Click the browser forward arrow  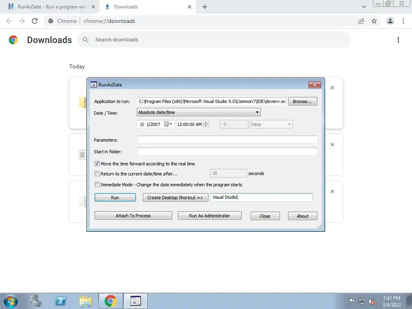point(22,21)
